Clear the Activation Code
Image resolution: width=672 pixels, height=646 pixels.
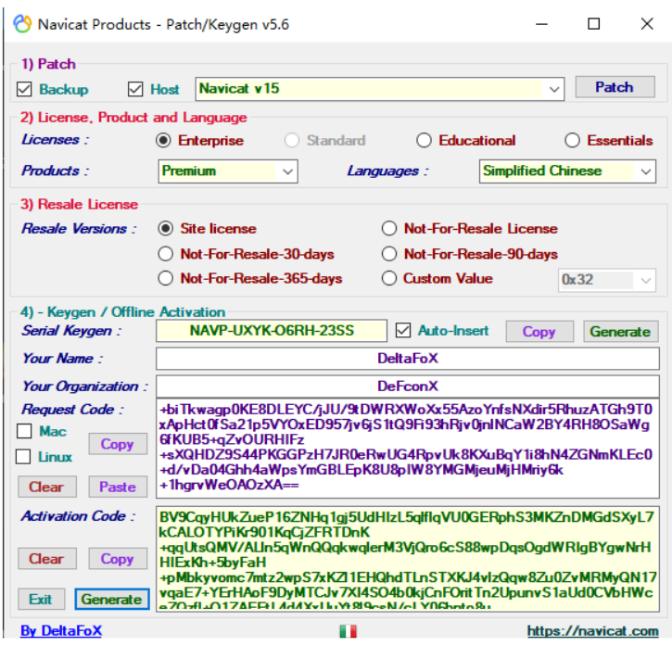(46, 559)
